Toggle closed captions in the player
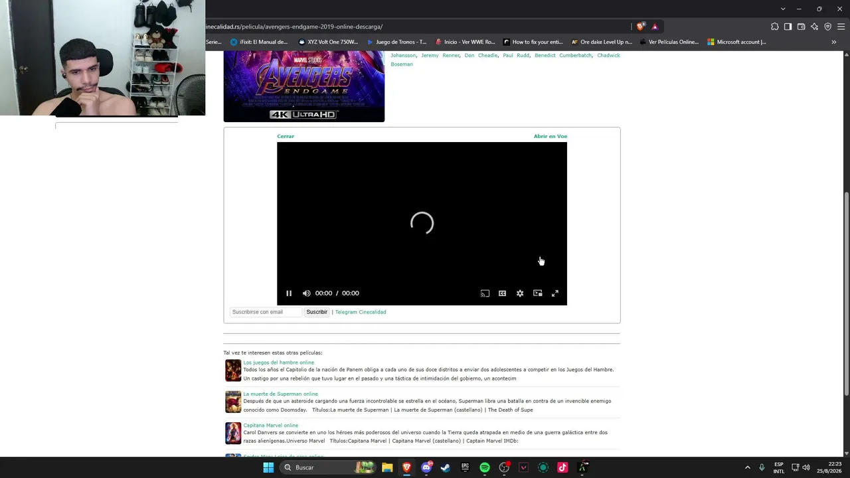The height and width of the screenshot is (478, 850). click(x=503, y=293)
